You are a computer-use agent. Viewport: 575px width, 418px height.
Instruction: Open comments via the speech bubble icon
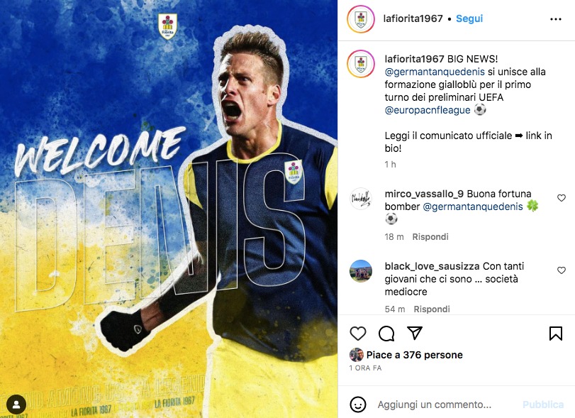386,334
